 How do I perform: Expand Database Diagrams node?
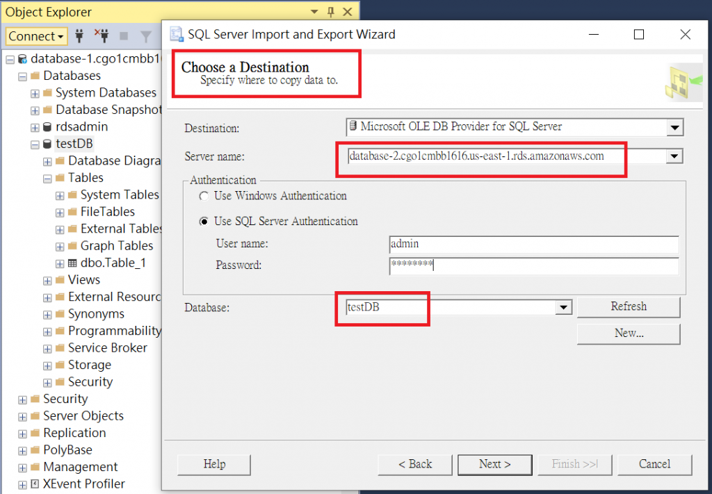(x=47, y=162)
